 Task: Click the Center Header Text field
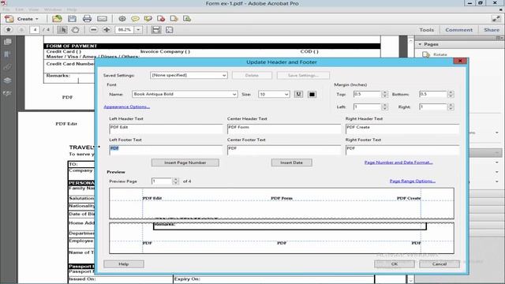(x=284, y=129)
